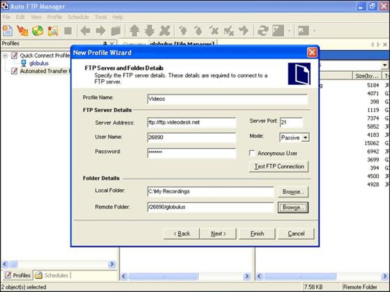
Task: Click the gray folder toolbar icon
Action: click(115, 31)
